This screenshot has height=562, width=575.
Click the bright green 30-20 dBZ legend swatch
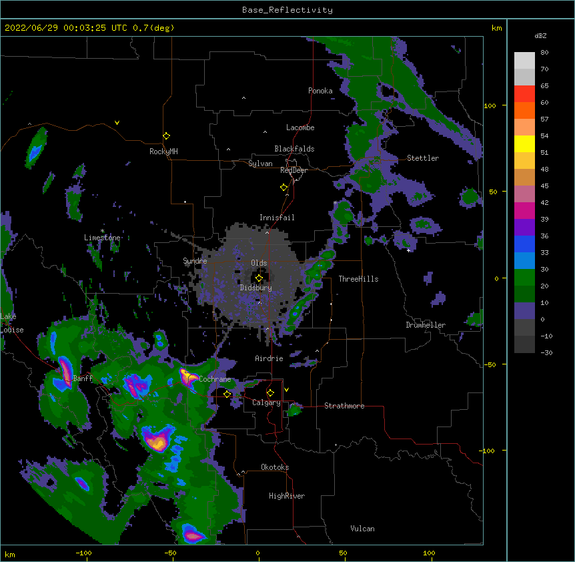point(524,278)
